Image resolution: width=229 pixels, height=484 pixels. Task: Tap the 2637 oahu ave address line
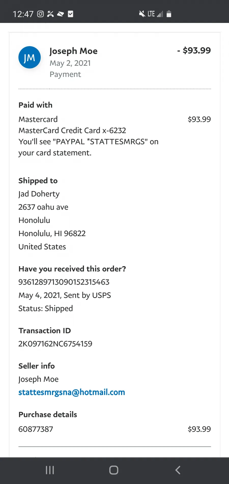[x=43, y=207]
